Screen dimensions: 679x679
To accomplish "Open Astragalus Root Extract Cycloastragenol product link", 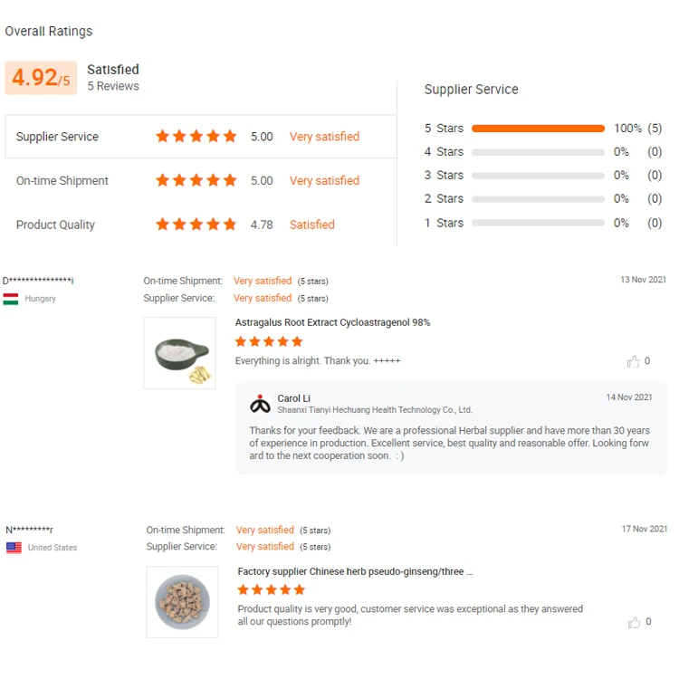I will pyautogui.click(x=332, y=322).
